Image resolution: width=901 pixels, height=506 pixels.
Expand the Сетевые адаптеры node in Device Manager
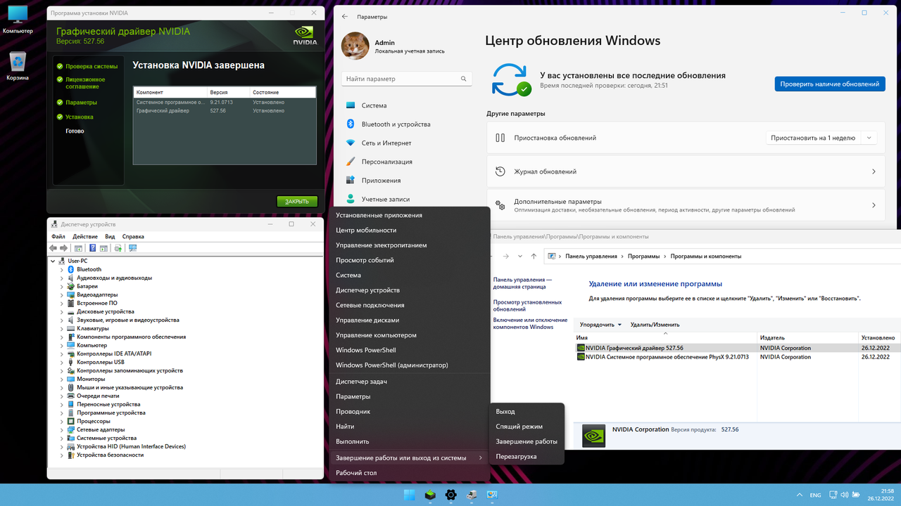click(x=62, y=429)
